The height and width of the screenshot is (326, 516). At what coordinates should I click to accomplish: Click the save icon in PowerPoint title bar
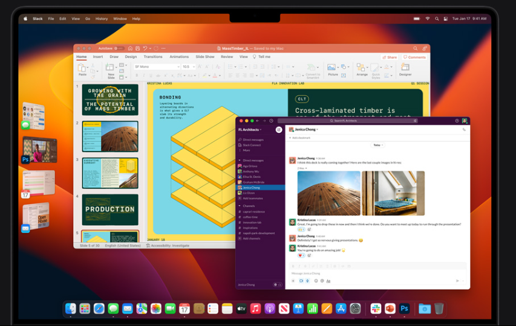point(137,48)
